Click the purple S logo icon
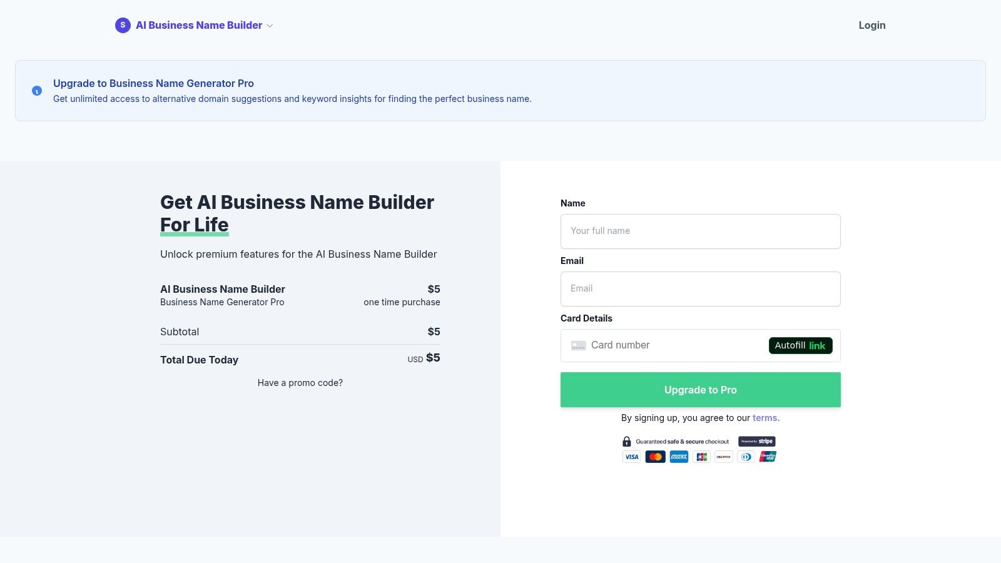Image resolution: width=1001 pixels, height=563 pixels. [x=123, y=25]
